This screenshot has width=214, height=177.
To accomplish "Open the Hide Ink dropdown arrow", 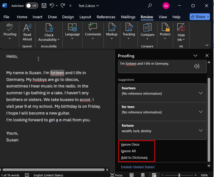I will point(183,39).
